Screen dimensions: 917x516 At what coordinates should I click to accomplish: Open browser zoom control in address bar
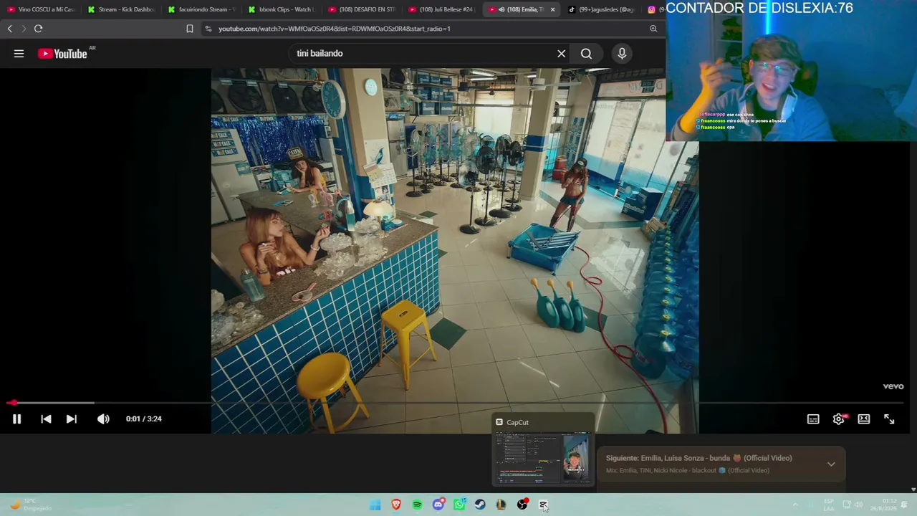click(653, 29)
